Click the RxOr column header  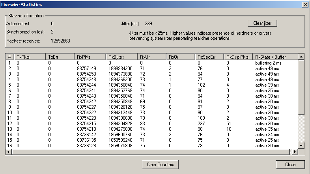[x=181, y=57]
